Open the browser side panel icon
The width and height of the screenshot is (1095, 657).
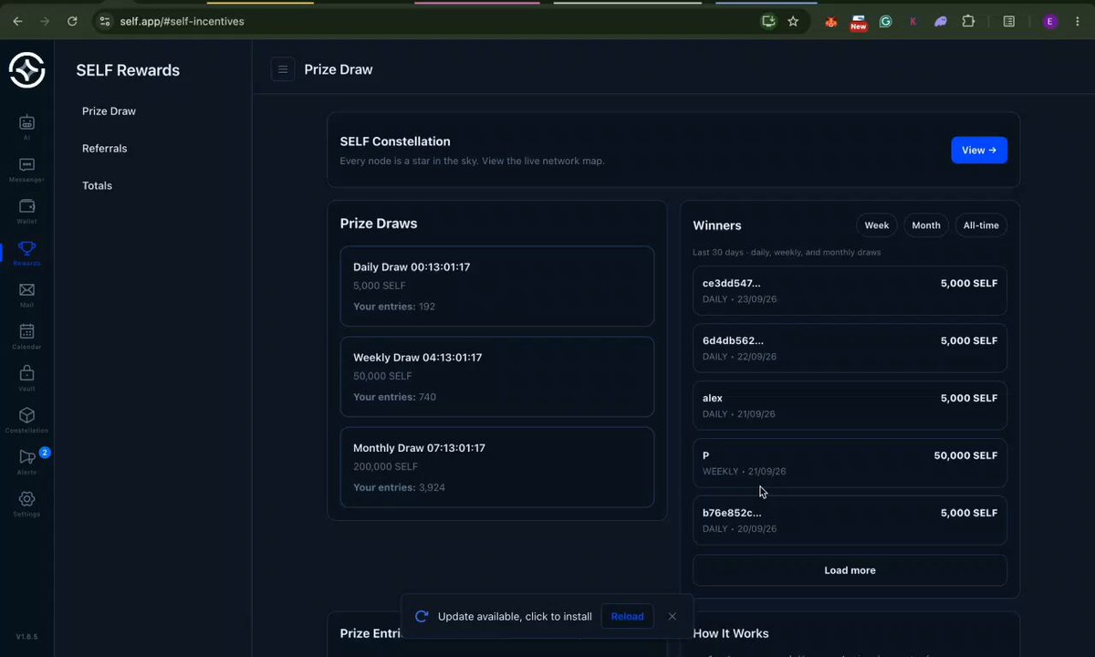1009,21
